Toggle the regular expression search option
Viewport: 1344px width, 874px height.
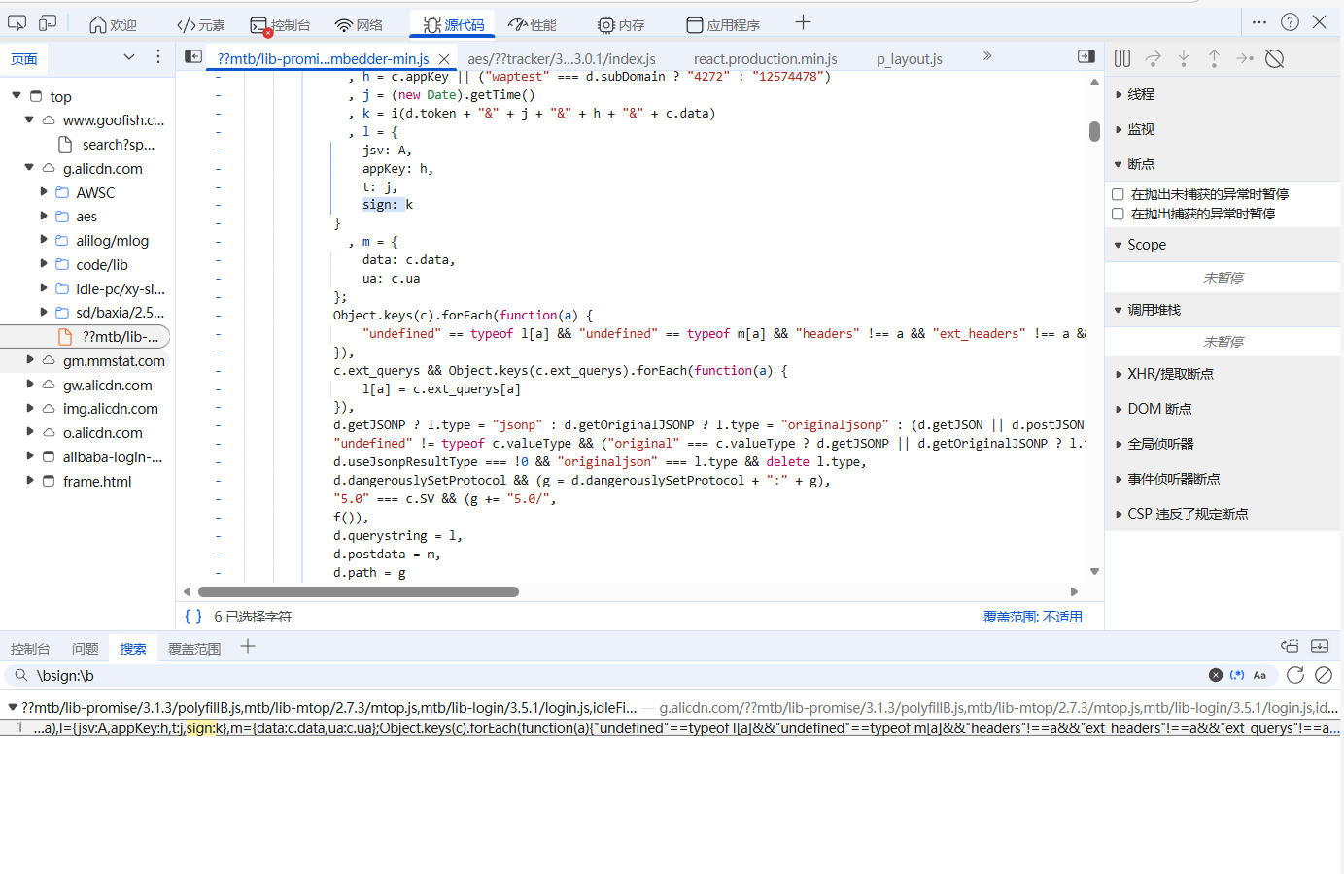click(1237, 675)
